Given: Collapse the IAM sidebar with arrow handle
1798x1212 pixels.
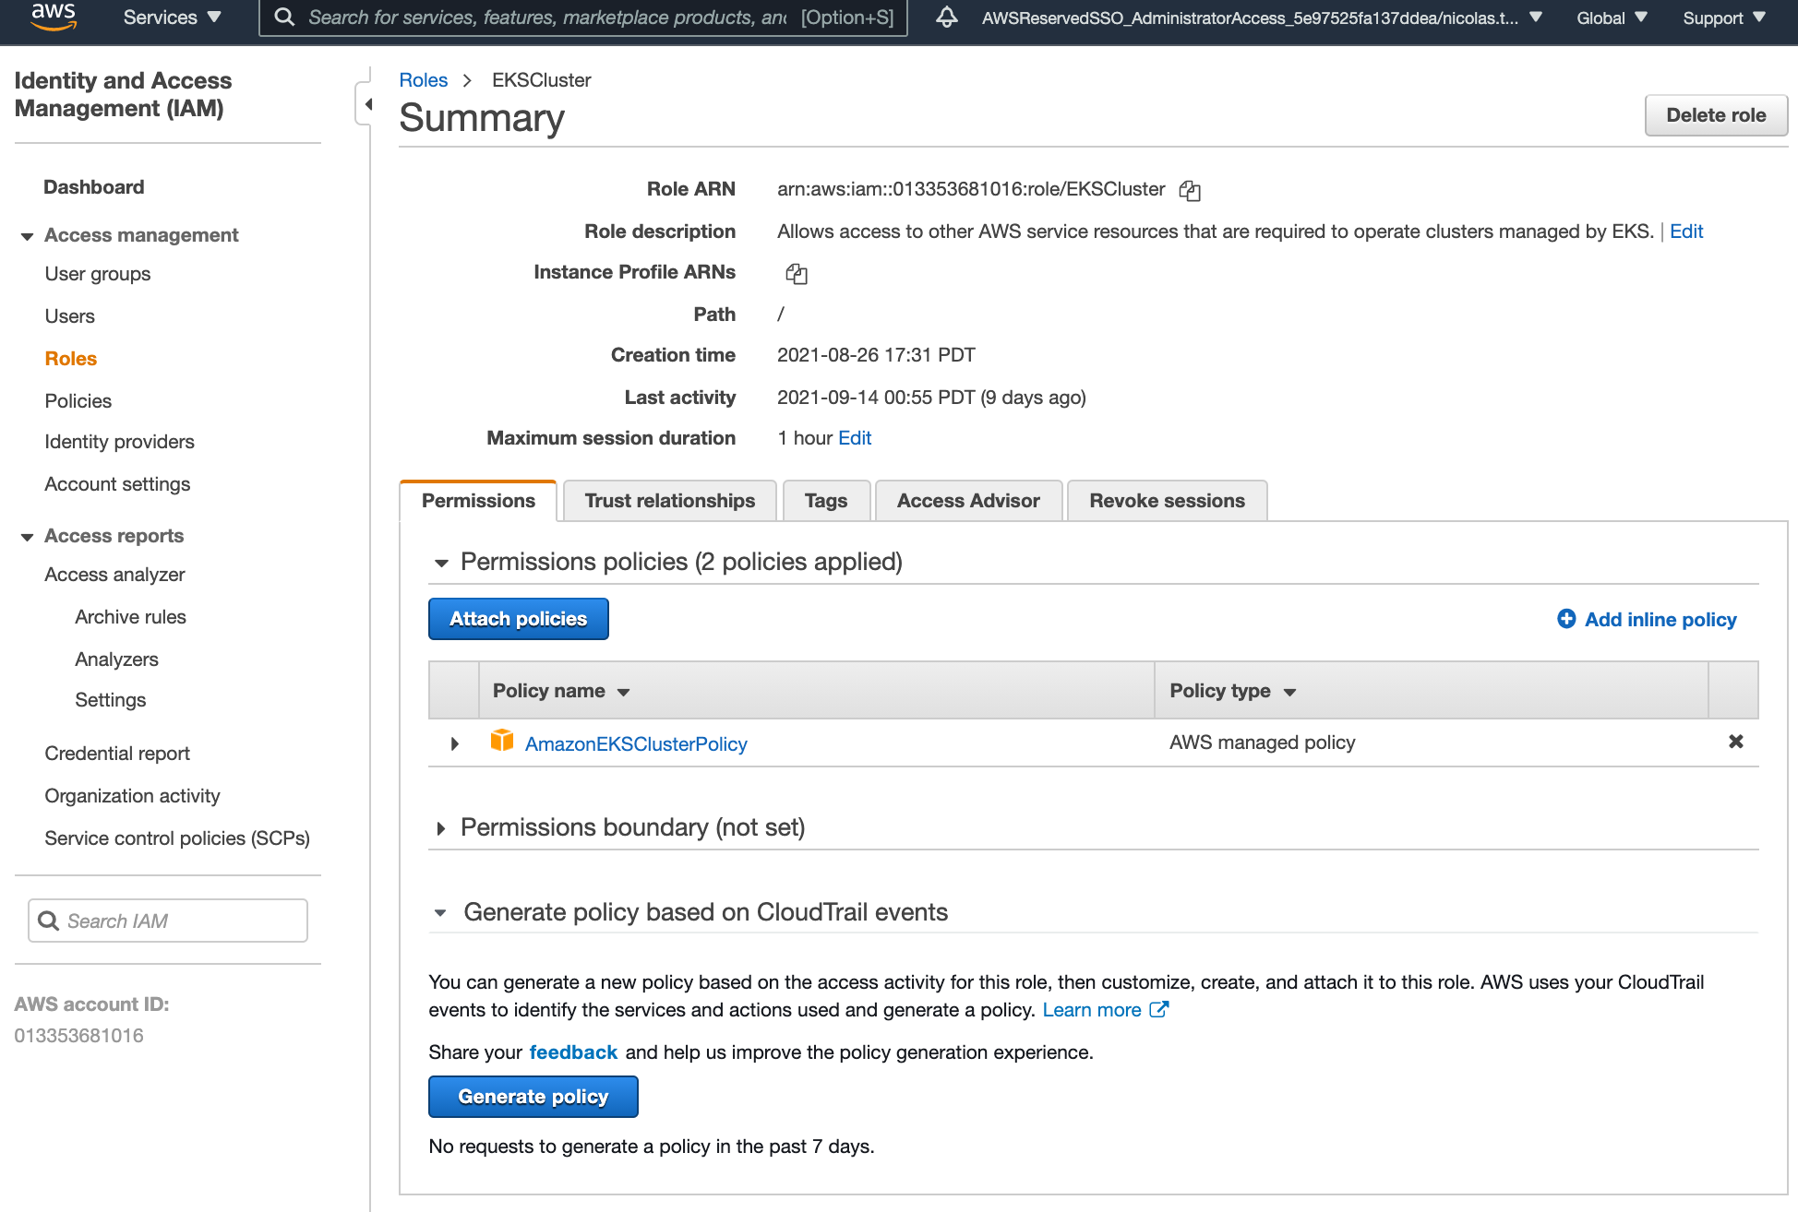Looking at the screenshot, I should click(x=367, y=104).
